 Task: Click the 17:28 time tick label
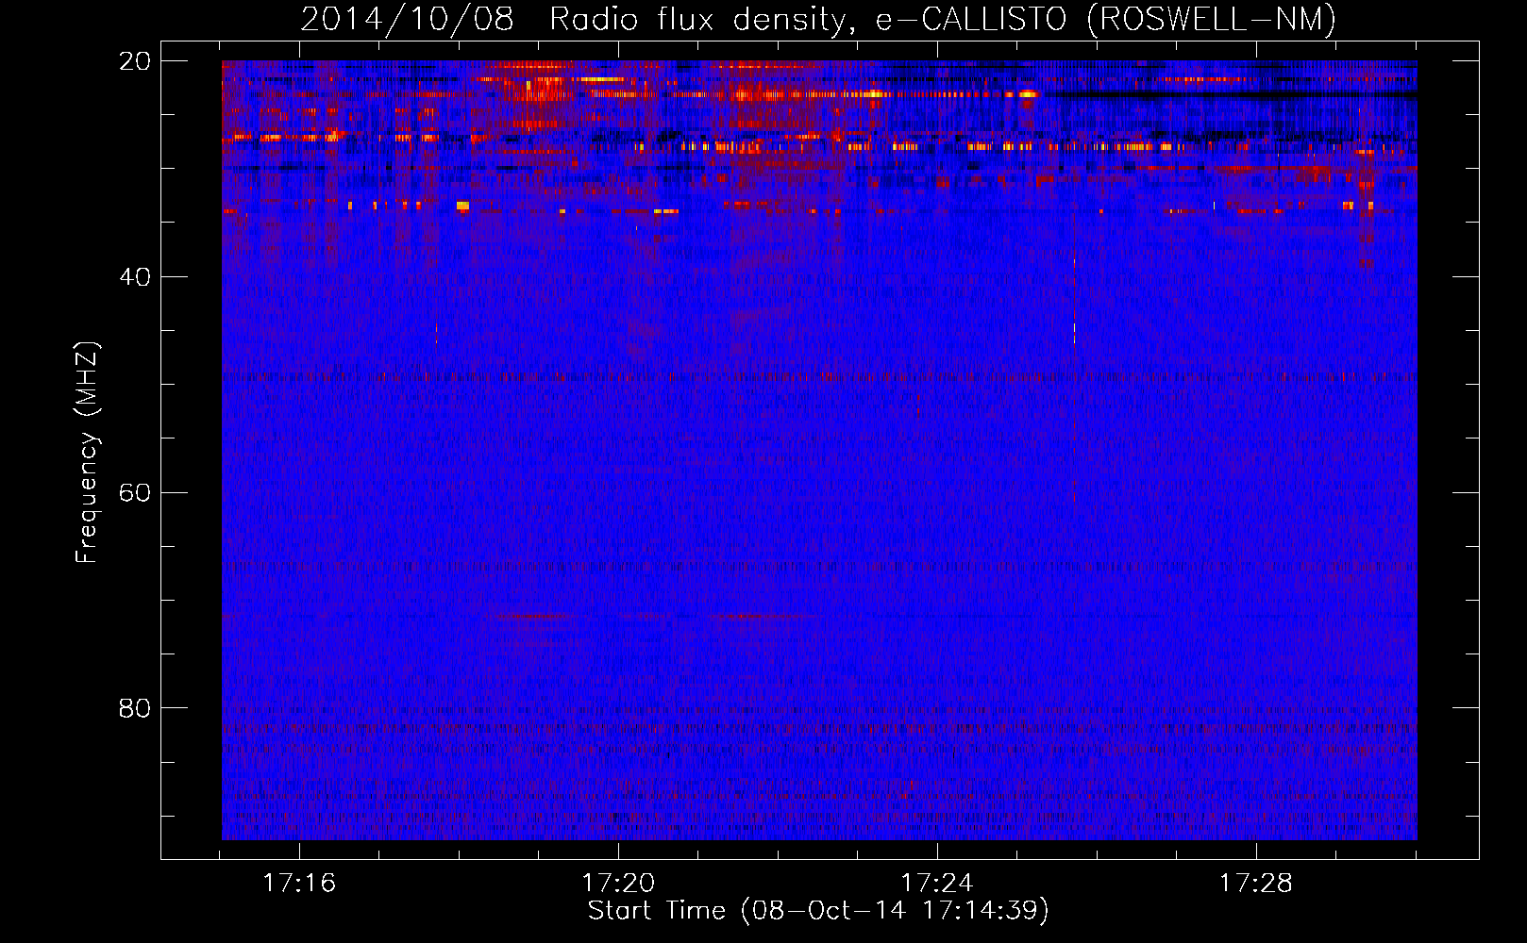pos(1256,884)
